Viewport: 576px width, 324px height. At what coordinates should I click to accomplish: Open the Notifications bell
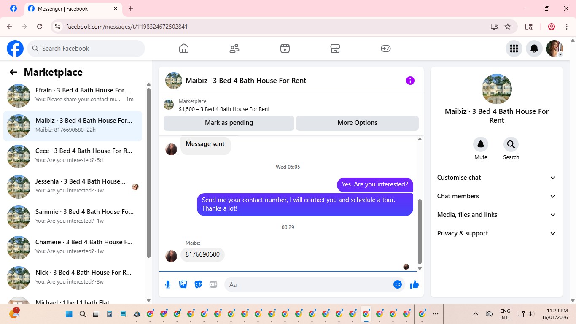point(534,49)
